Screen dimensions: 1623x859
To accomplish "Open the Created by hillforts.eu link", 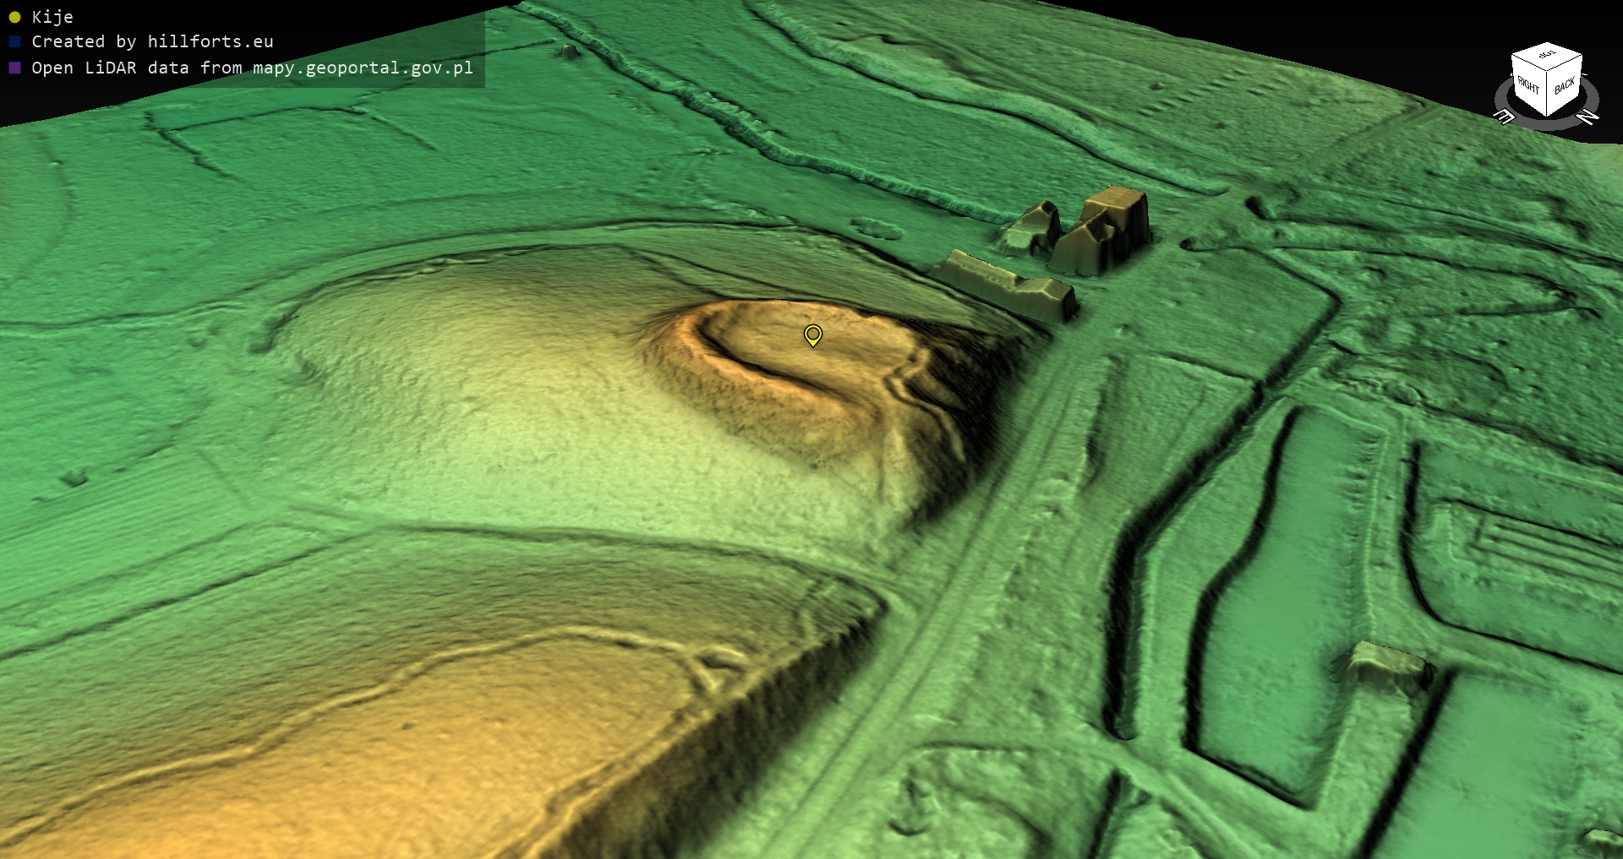I will [x=152, y=41].
